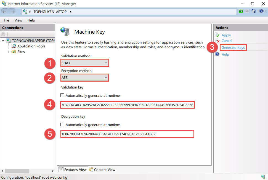Click the blue Help circle icon in Actions
268x180 pixels.
pyautogui.click(x=217, y=54)
